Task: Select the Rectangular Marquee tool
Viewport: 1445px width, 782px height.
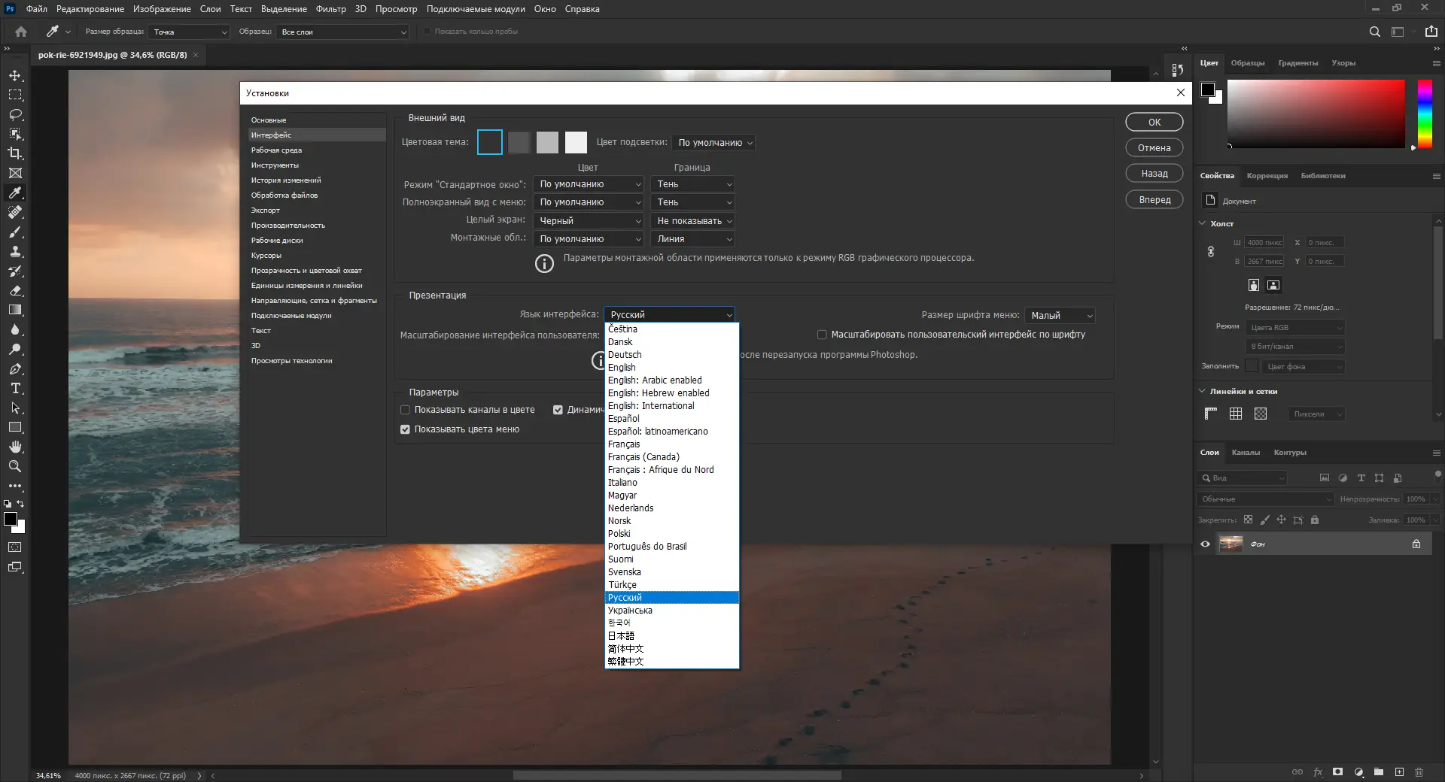Action: pos(15,95)
